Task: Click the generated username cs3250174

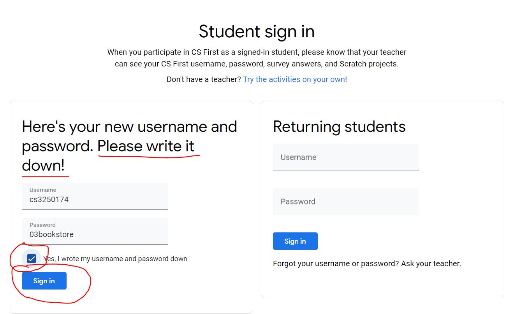Action: click(49, 200)
